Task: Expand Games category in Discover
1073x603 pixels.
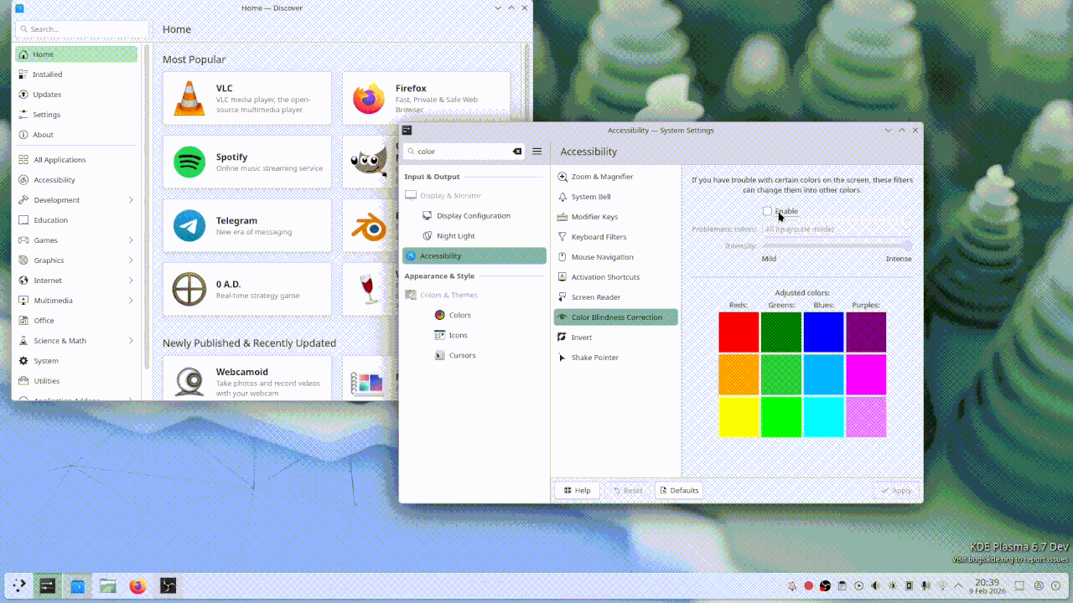Action: (75, 240)
